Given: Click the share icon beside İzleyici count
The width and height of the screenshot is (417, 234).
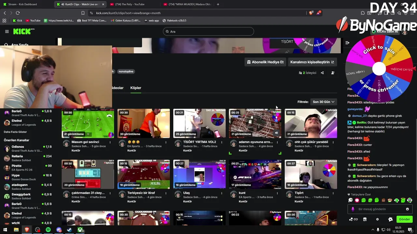Looking at the screenshot, I should (322, 73).
